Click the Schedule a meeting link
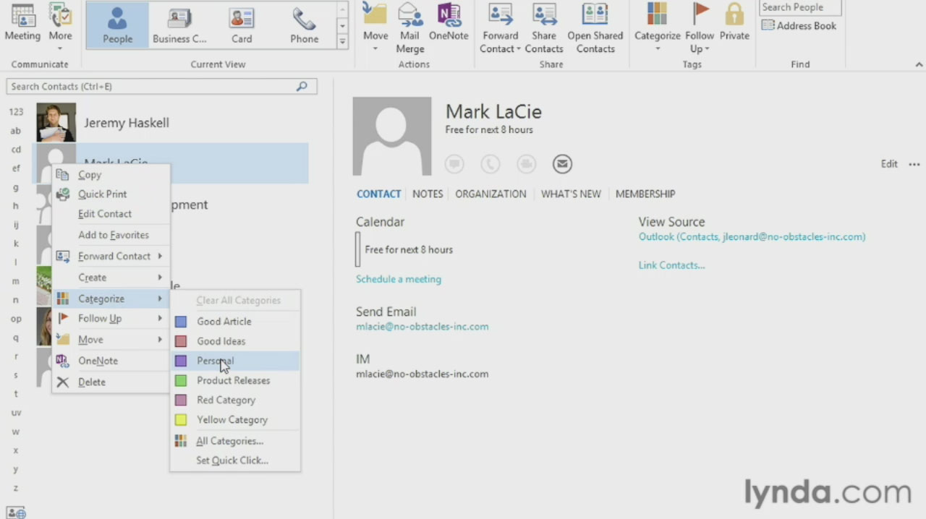The image size is (926, 519). (399, 279)
